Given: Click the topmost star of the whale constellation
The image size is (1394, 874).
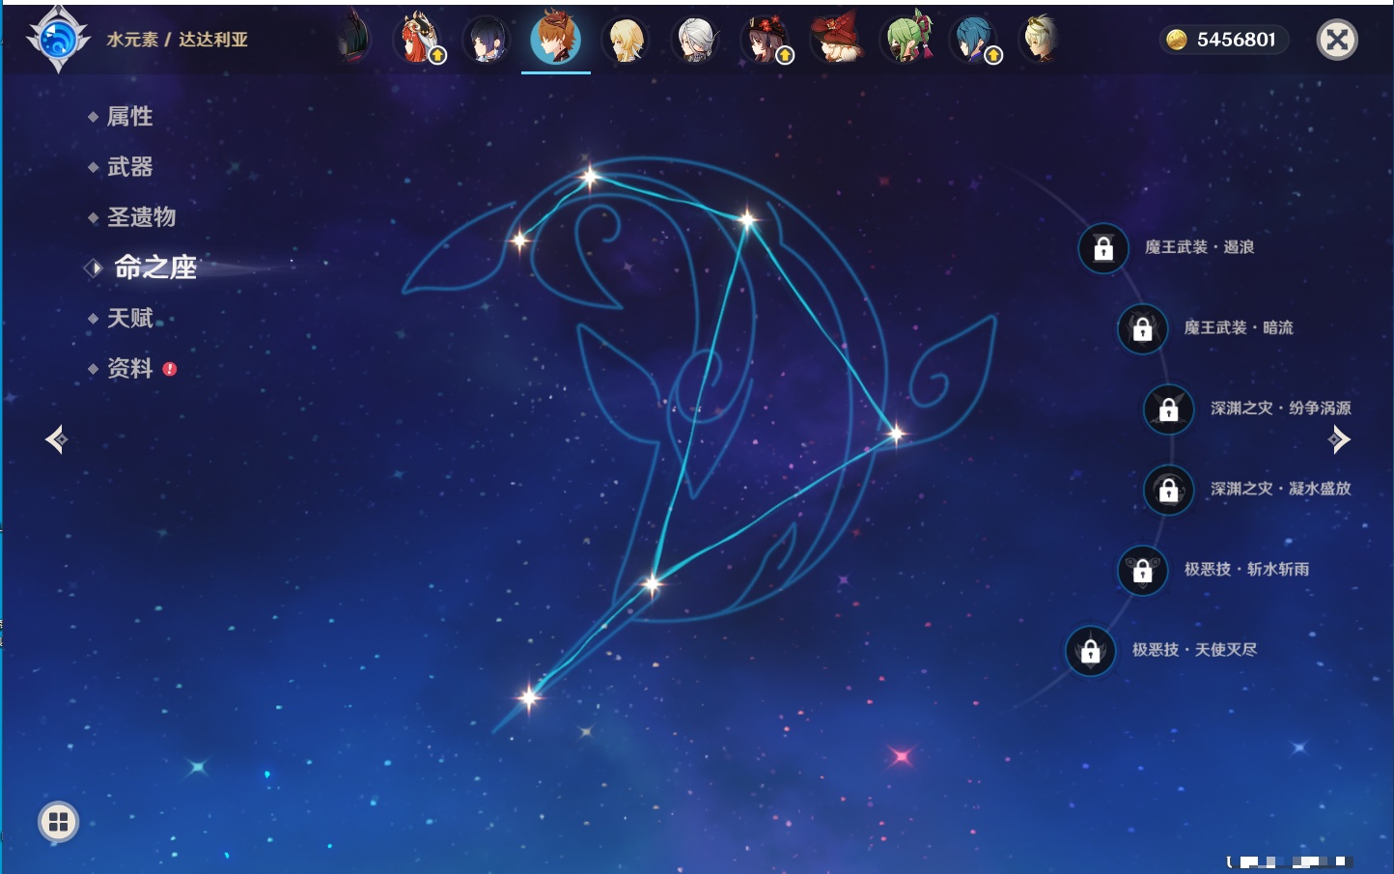Looking at the screenshot, I should tap(589, 177).
